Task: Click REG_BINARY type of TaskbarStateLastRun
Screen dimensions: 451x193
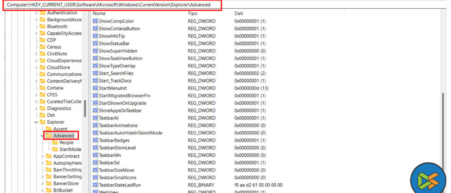Action: (x=201, y=185)
